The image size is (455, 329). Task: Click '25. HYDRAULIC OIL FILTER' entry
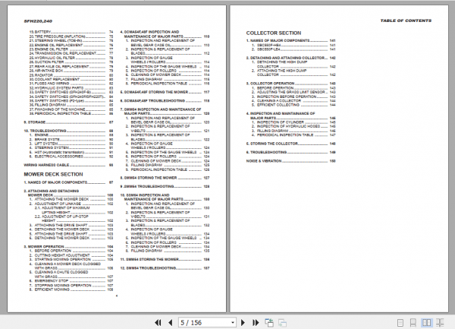click(x=70, y=58)
